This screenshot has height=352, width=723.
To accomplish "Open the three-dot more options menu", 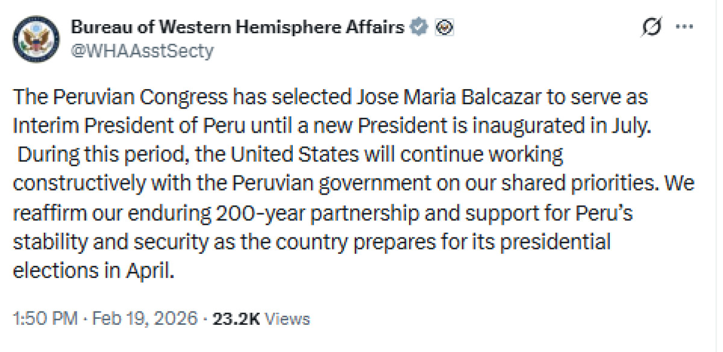I will pyautogui.click(x=686, y=27).
